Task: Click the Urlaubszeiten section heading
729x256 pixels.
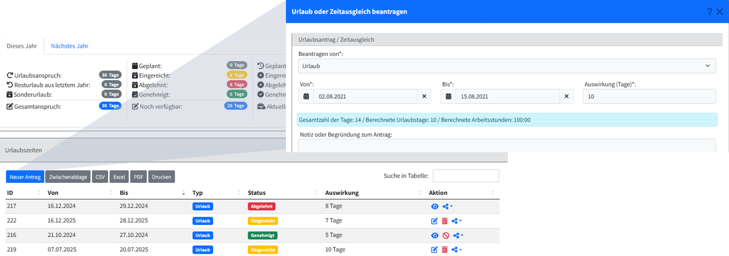Action: click(x=23, y=150)
